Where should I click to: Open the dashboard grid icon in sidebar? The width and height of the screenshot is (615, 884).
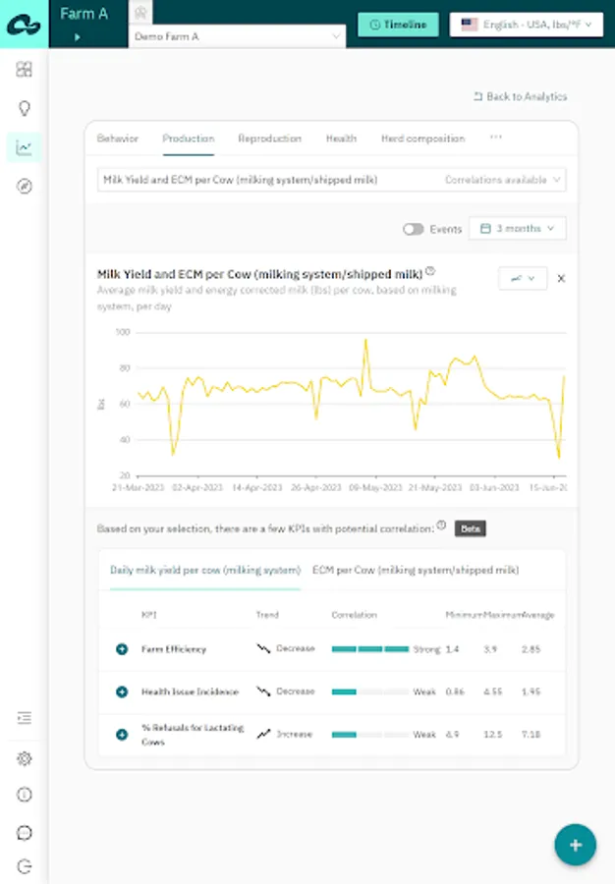point(25,70)
